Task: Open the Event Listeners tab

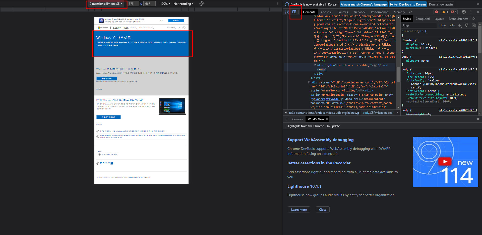Action: [x=458, y=19]
